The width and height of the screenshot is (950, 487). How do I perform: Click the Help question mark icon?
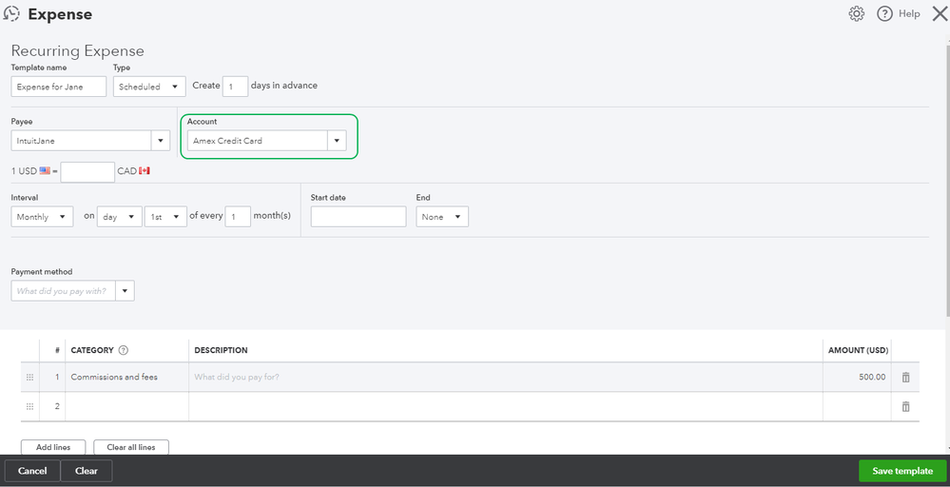point(884,13)
